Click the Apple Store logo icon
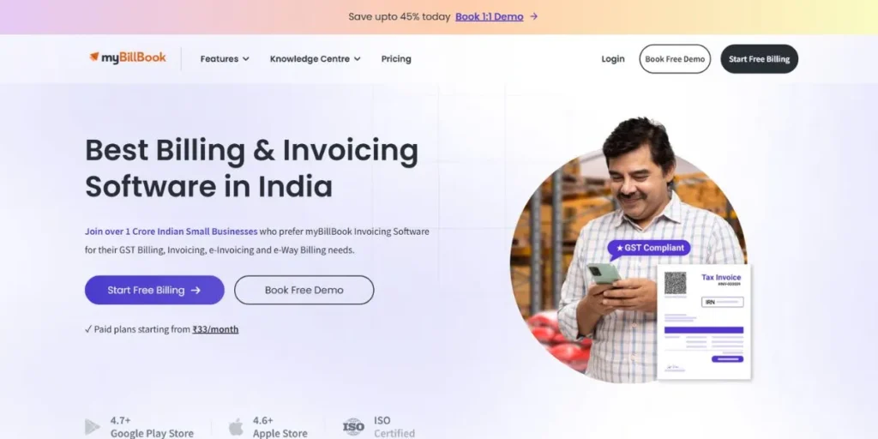This screenshot has width=878, height=439. pyautogui.click(x=236, y=427)
